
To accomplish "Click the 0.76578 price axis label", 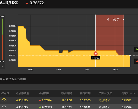I will pos(13,41).
